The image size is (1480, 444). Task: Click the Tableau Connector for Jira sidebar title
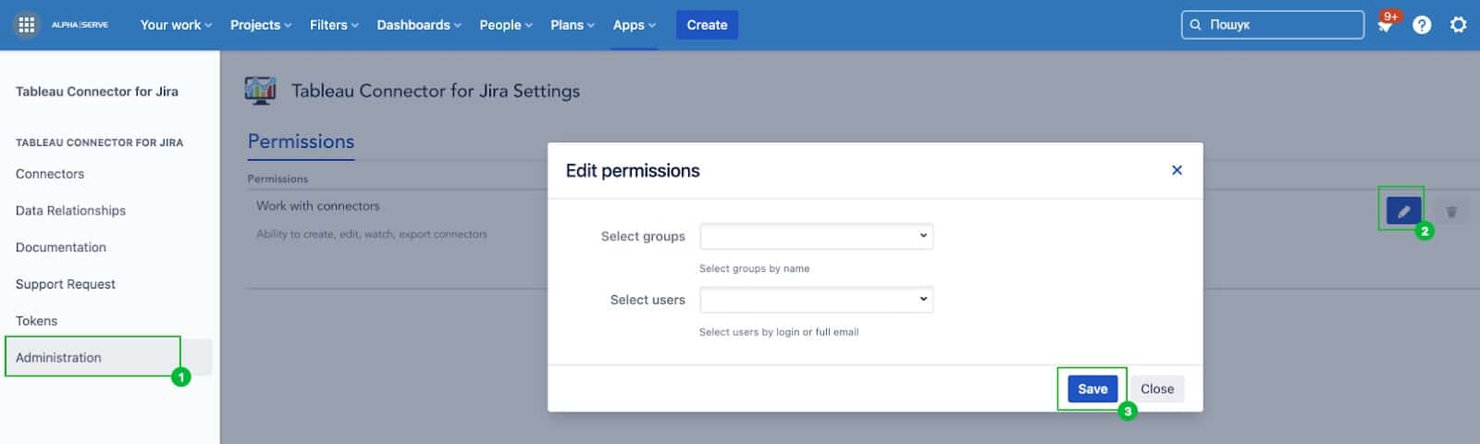[x=97, y=92]
